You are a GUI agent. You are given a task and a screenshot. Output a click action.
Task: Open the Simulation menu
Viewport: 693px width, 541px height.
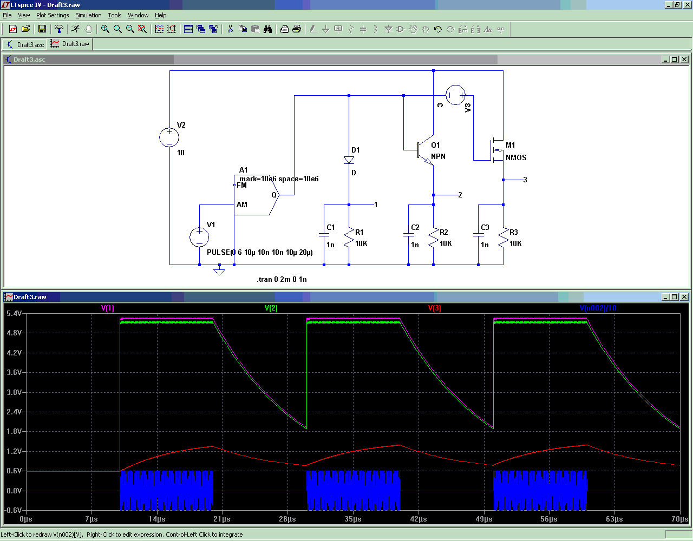point(88,15)
